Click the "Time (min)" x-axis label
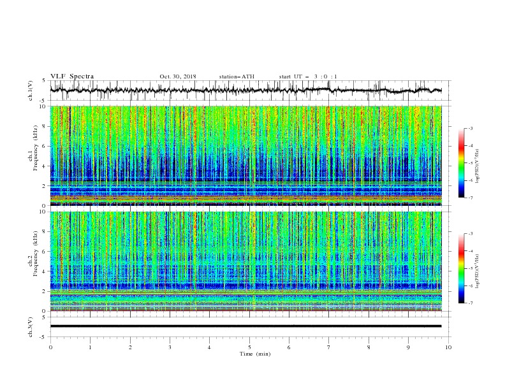Screen dimensions: 505x390 pos(255,354)
